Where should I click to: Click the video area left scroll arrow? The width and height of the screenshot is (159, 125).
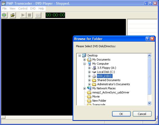point(3,117)
